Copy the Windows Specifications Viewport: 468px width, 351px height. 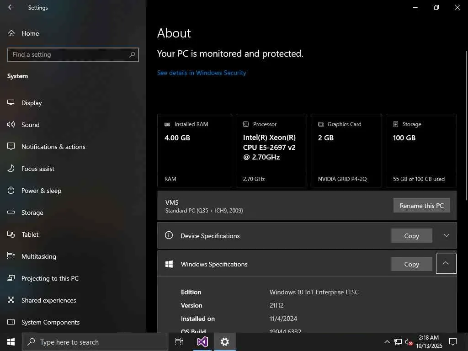click(412, 264)
